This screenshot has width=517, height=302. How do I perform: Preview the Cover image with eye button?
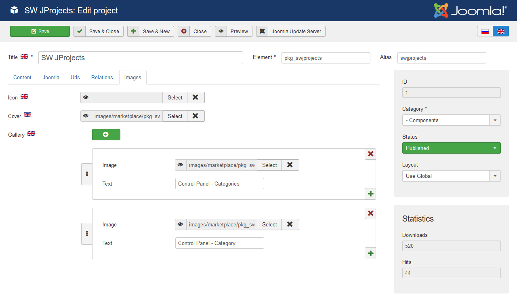tap(86, 116)
